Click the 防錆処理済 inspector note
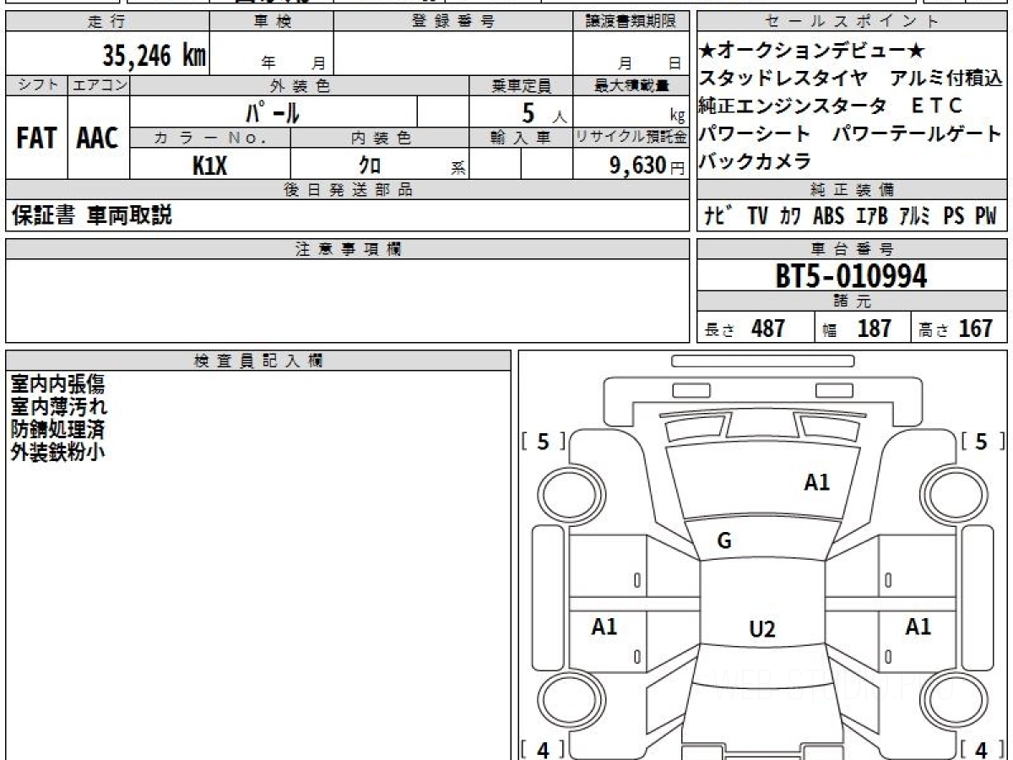The image size is (1013, 760). click(x=57, y=429)
